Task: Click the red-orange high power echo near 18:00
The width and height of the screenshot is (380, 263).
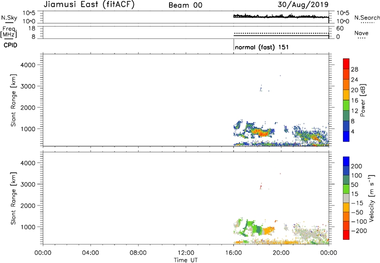Action: click(x=260, y=132)
